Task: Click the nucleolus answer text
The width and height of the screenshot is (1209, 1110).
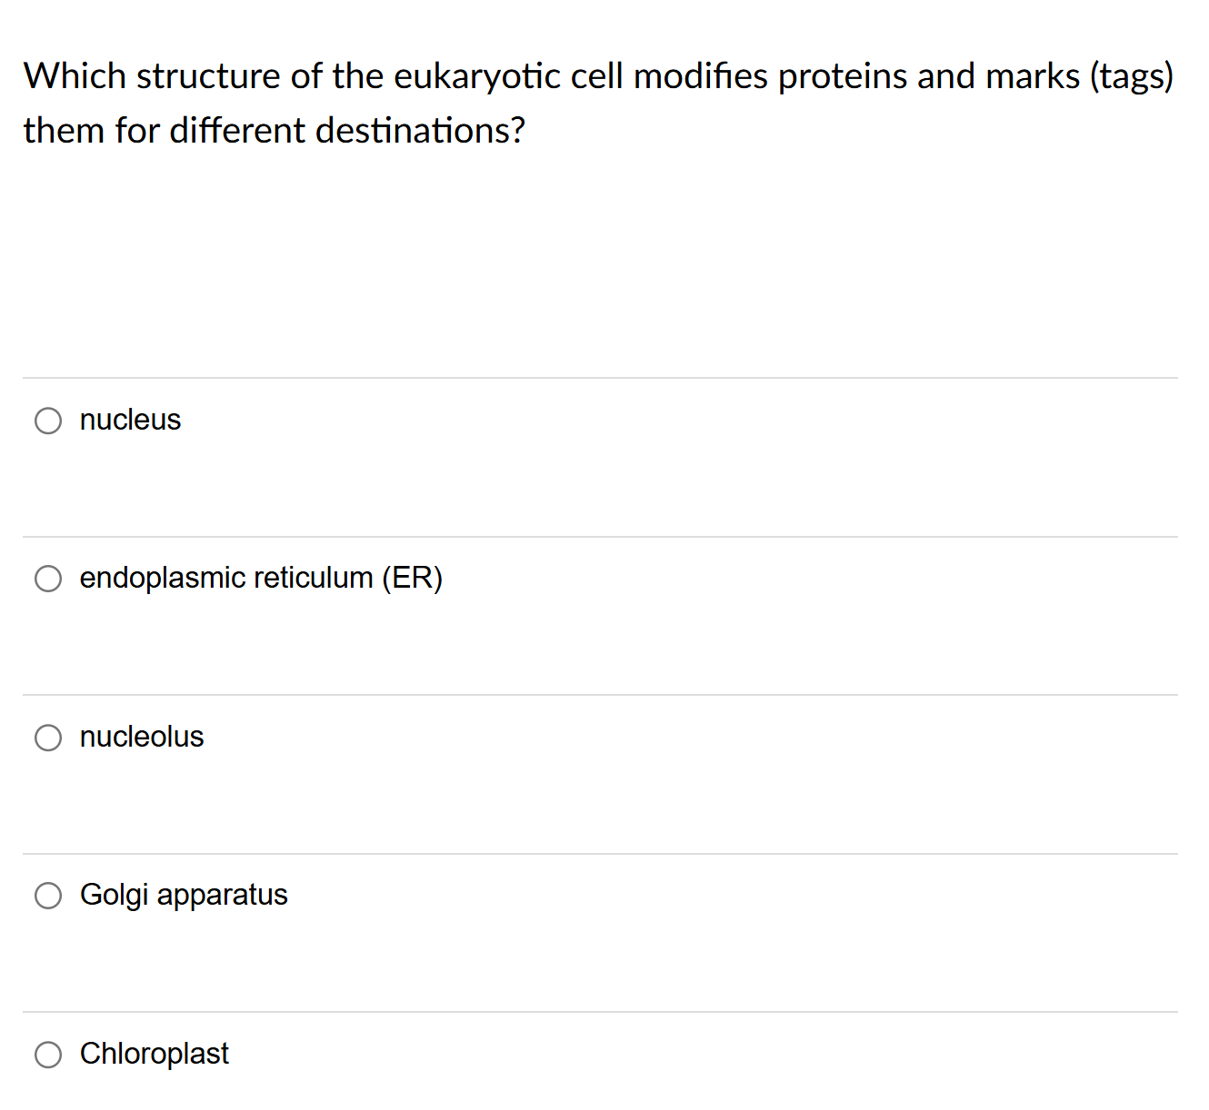Action: [x=142, y=737]
